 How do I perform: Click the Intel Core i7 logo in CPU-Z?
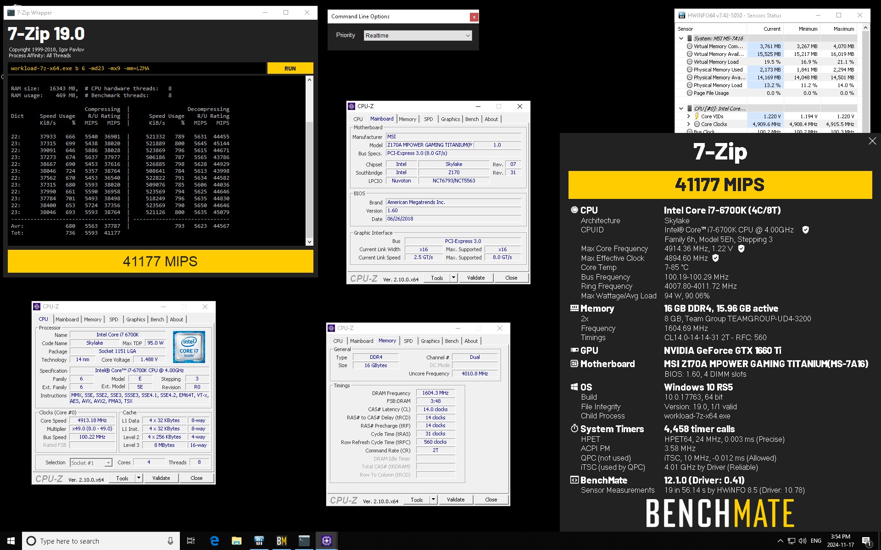click(x=189, y=347)
